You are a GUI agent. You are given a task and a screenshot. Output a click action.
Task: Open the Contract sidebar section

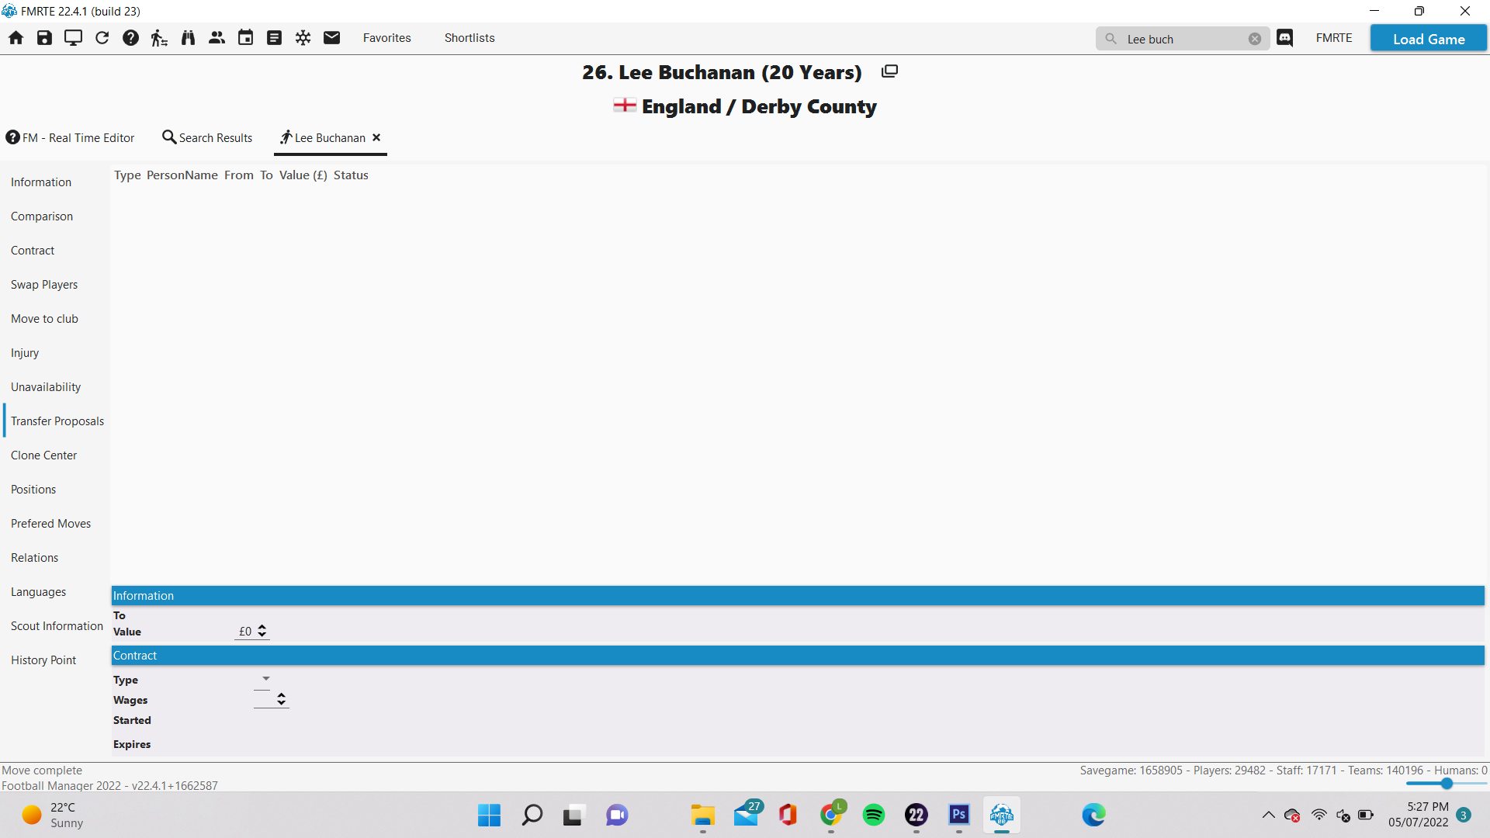pos(33,251)
